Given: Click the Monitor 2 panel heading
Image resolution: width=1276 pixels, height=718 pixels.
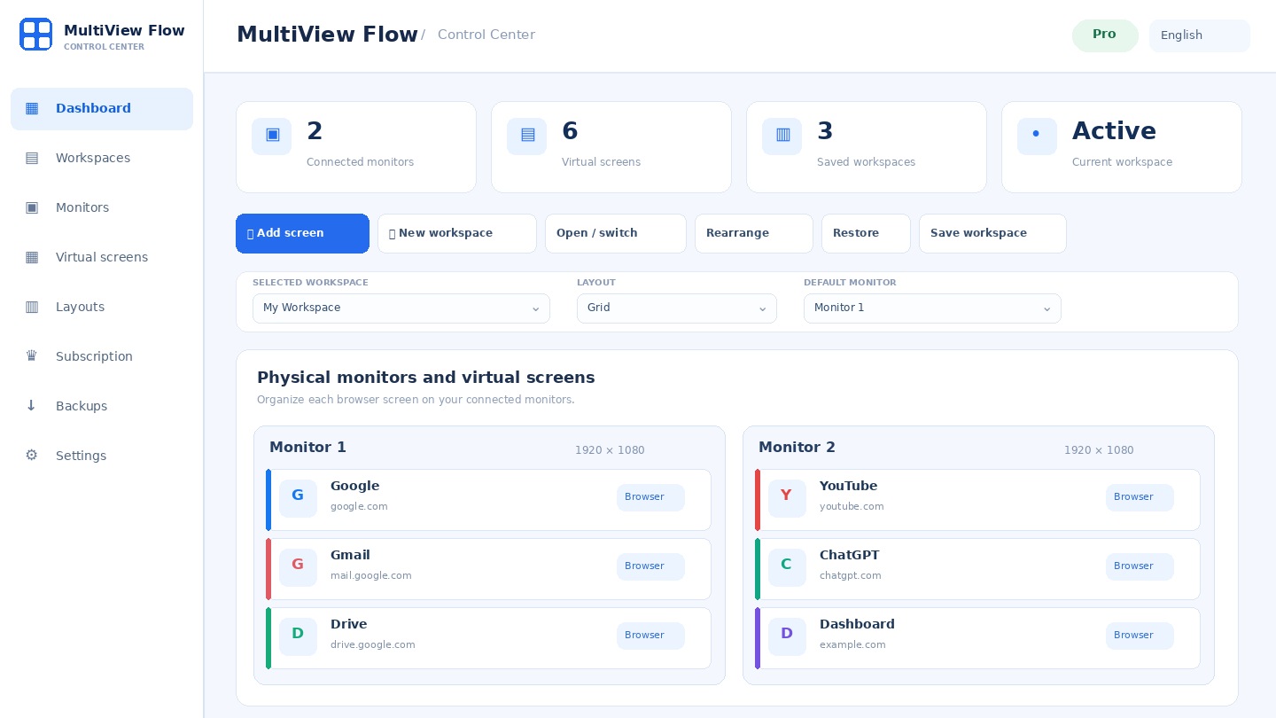Looking at the screenshot, I should (x=797, y=448).
